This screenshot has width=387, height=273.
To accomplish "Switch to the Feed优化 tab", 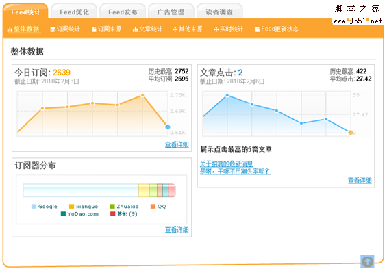I will coord(74,12).
